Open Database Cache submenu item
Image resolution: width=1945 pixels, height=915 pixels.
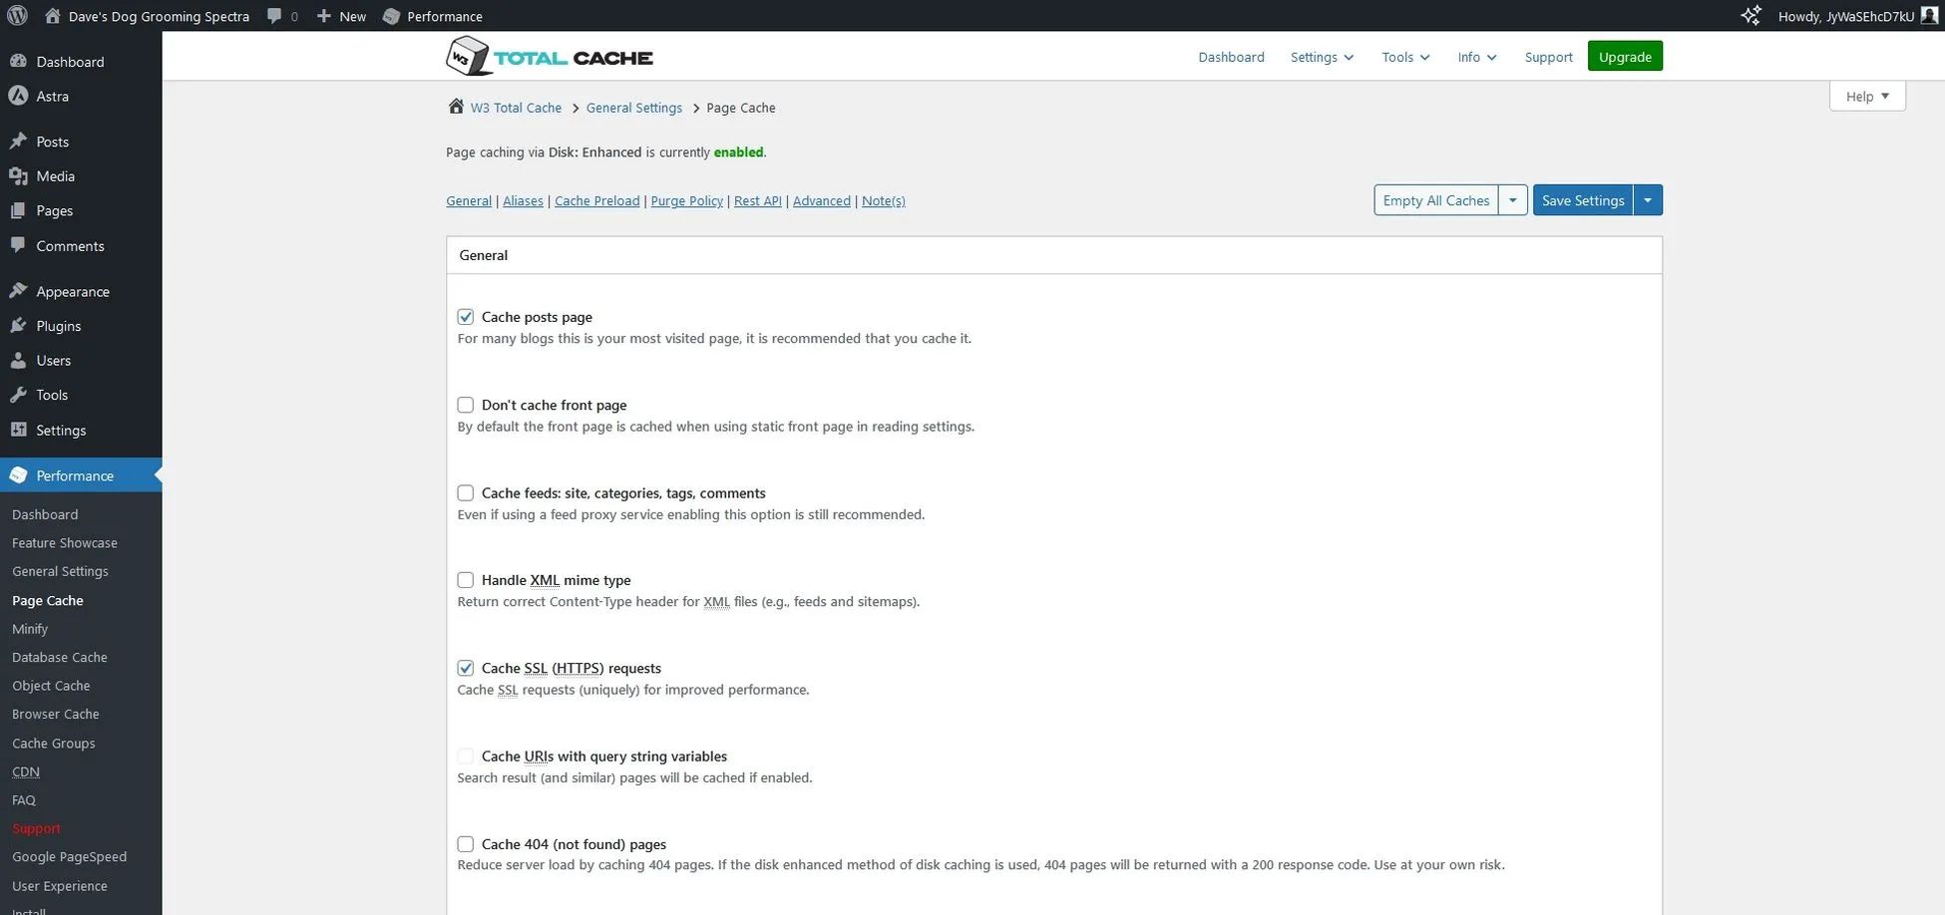coord(60,657)
